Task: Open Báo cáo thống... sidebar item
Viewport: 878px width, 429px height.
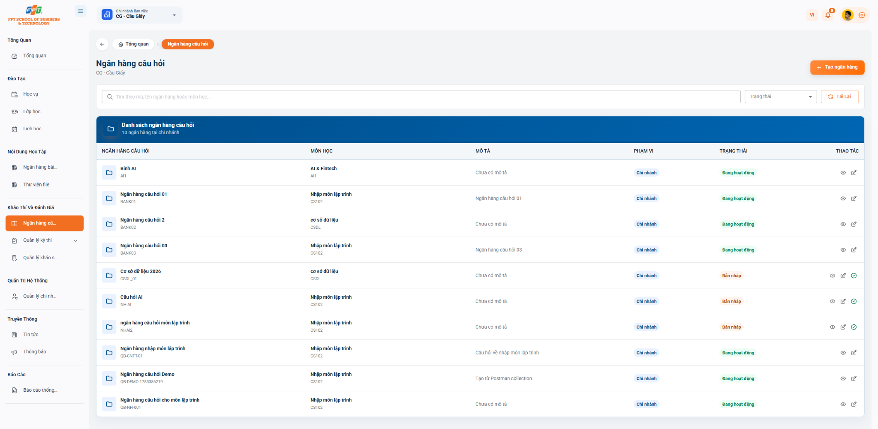Action: (x=45, y=390)
